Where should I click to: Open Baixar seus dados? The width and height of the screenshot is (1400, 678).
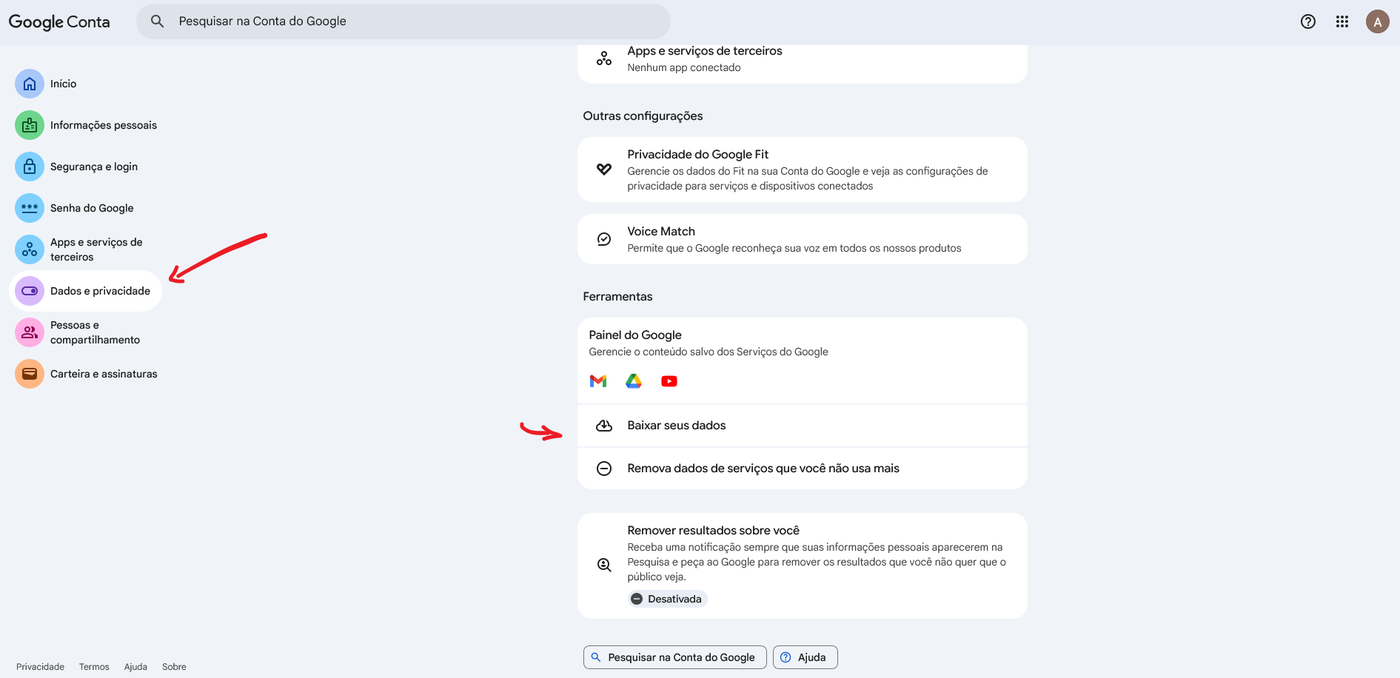click(803, 426)
